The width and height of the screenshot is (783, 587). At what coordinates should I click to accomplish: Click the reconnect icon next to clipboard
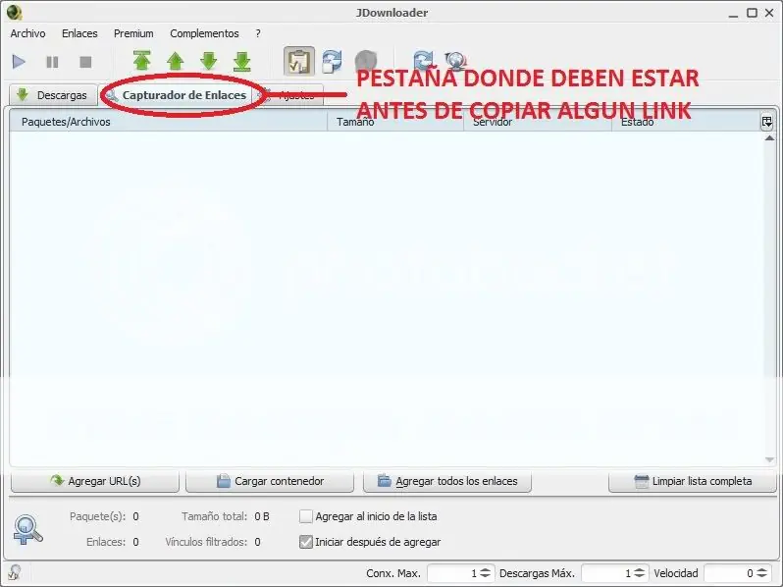(x=332, y=62)
